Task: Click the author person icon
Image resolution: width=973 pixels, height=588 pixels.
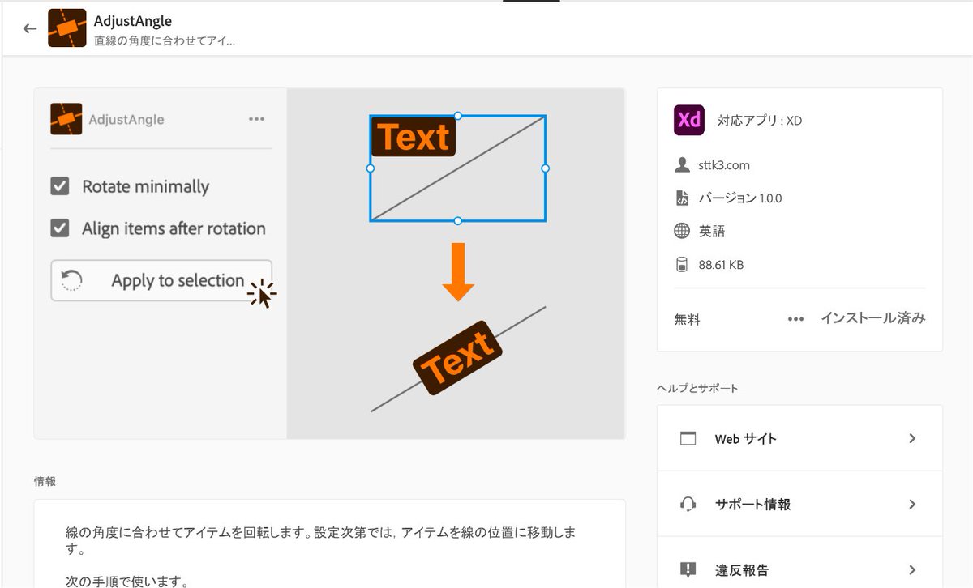Action: 682,165
